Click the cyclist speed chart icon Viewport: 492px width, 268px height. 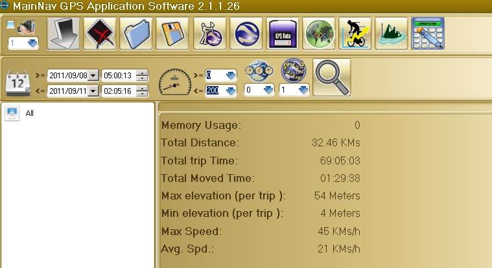point(355,34)
